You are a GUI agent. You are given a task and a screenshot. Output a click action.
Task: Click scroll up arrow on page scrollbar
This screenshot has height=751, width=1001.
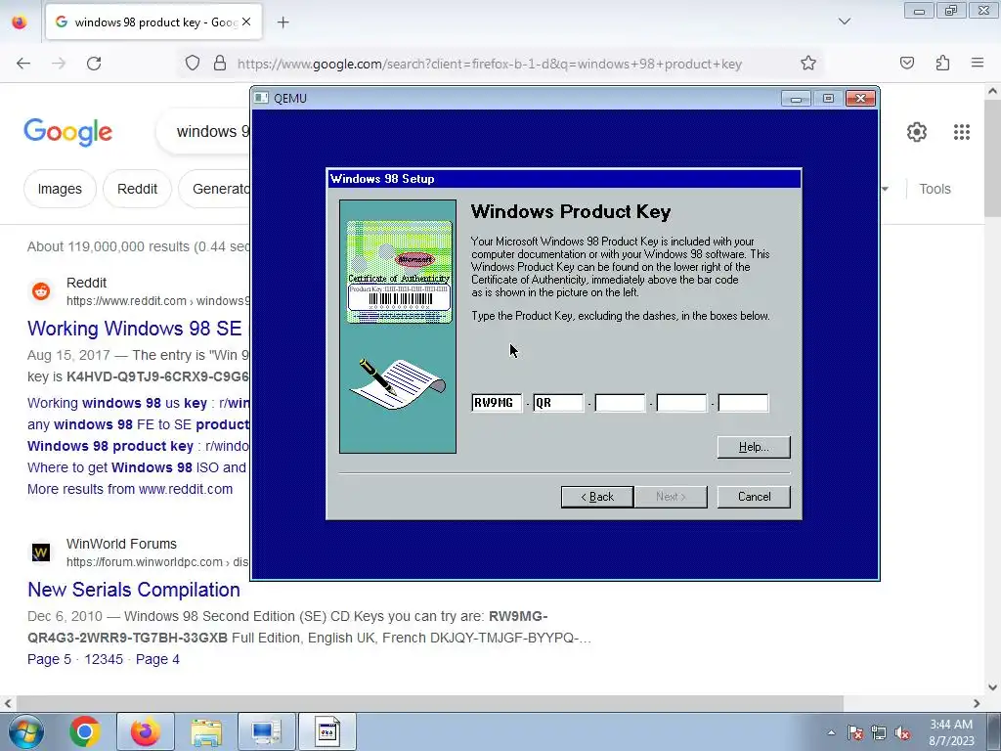992,91
